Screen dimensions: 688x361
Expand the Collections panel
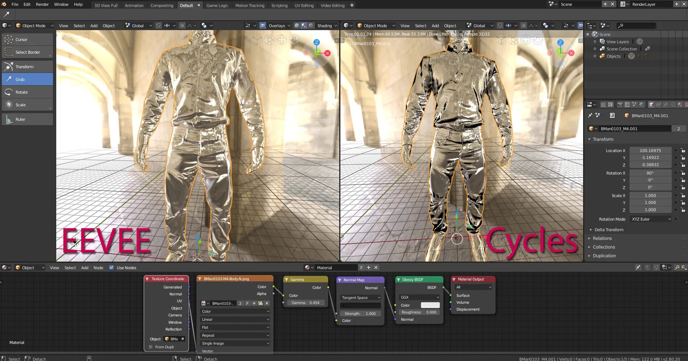coord(604,247)
